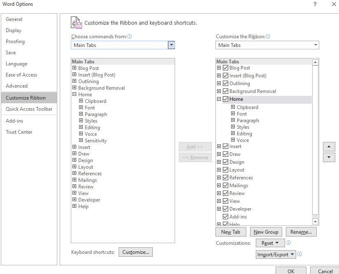The height and width of the screenshot is (274, 339).
Task: Expand Clipboard group in left list
Action: coord(81,101)
